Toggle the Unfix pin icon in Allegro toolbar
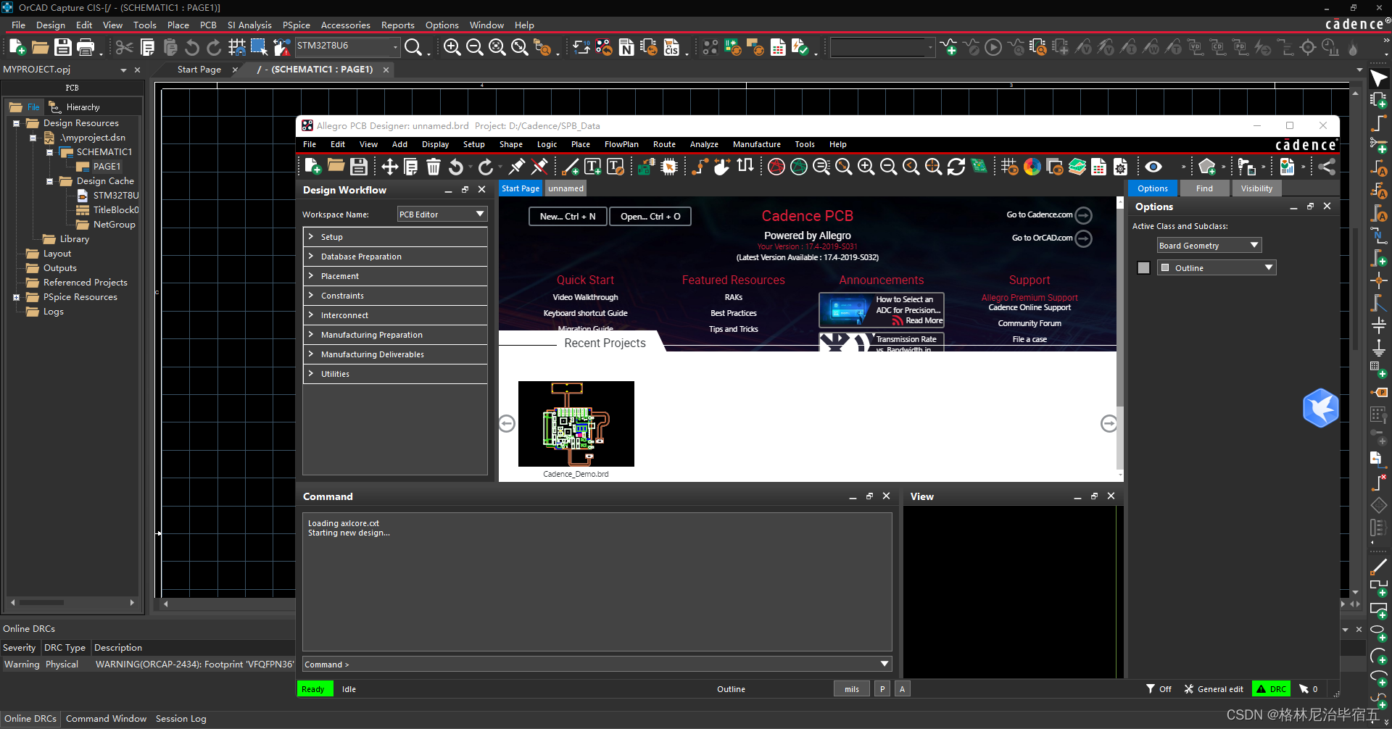The image size is (1392, 729). pos(539,167)
